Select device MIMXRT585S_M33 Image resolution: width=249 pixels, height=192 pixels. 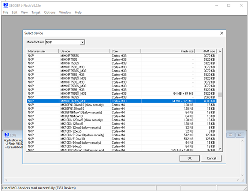pos(122,79)
